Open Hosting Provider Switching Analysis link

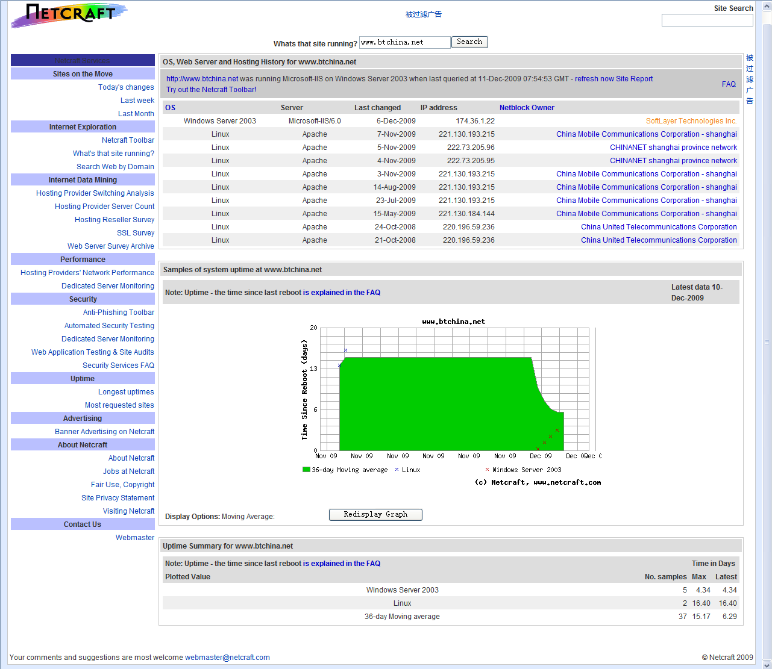pyautogui.click(x=95, y=193)
